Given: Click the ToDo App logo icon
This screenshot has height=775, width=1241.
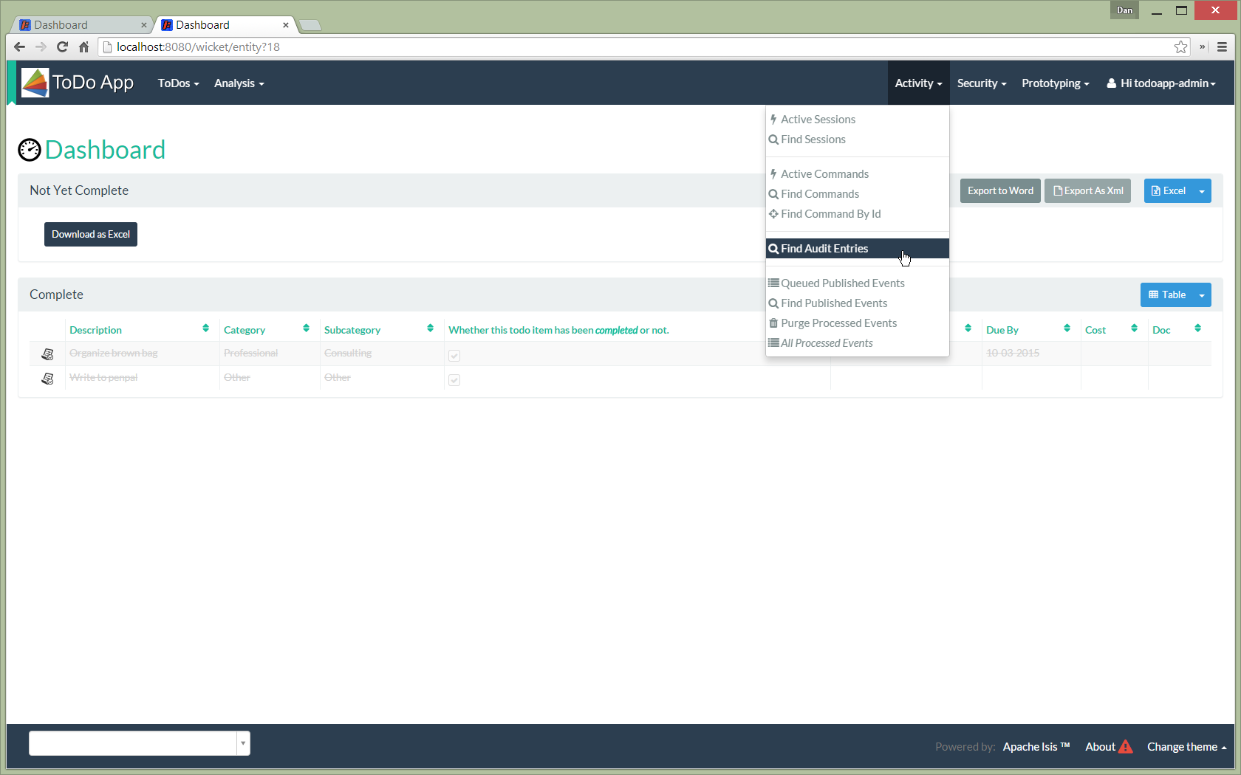Looking at the screenshot, I should coord(35,83).
